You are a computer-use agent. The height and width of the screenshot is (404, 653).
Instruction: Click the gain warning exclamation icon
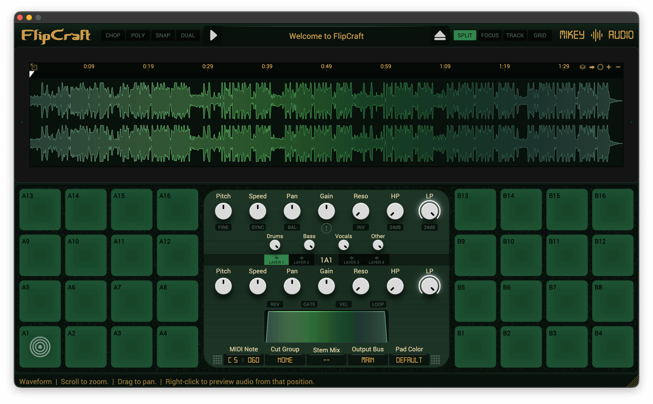[326, 228]
